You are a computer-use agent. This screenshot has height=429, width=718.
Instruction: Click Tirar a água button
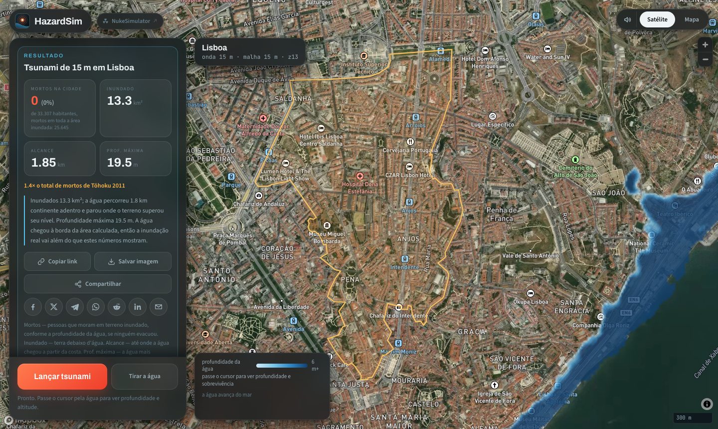[x=145, y=377]
